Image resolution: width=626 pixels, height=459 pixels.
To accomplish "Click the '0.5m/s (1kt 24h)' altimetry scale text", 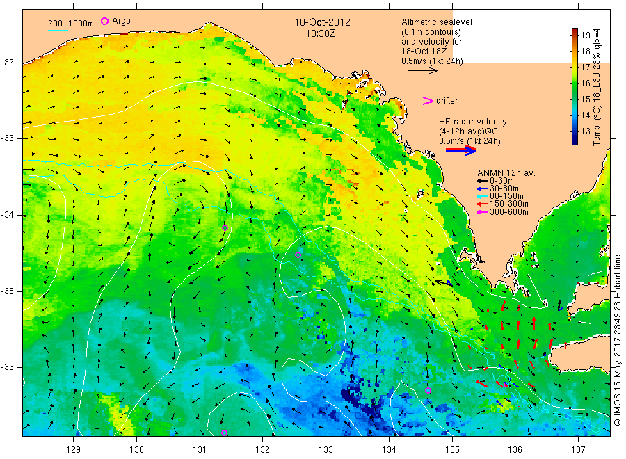I will click(432, 61).
